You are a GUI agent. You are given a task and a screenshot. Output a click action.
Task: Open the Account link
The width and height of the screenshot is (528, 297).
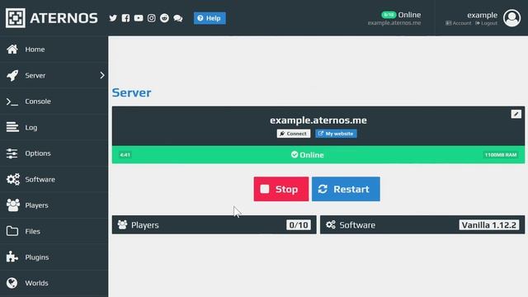click(x=459, y=23)
